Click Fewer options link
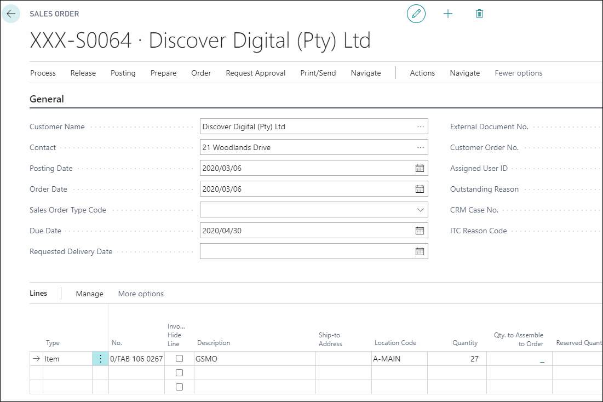Screen dimensions: 603x402 [519, 73]
